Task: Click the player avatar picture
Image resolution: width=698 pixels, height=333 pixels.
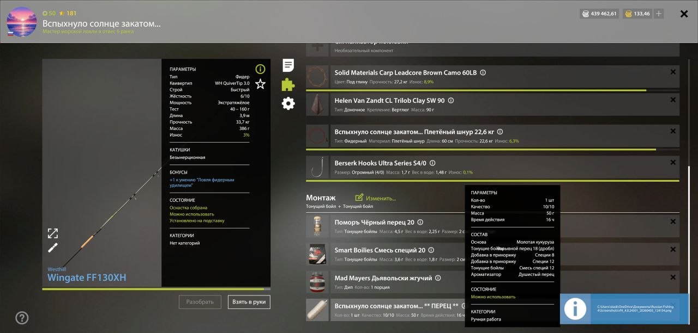Action: pos(22,22)
